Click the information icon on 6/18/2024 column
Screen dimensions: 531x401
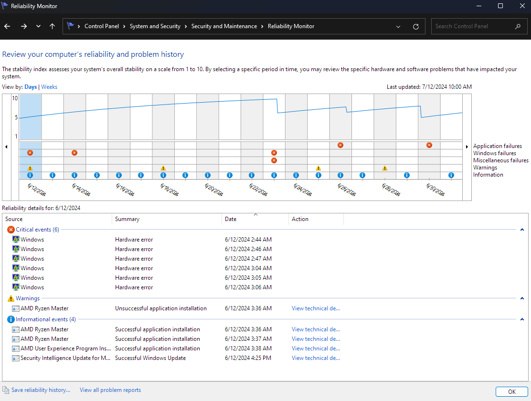(x=163, y=175)
